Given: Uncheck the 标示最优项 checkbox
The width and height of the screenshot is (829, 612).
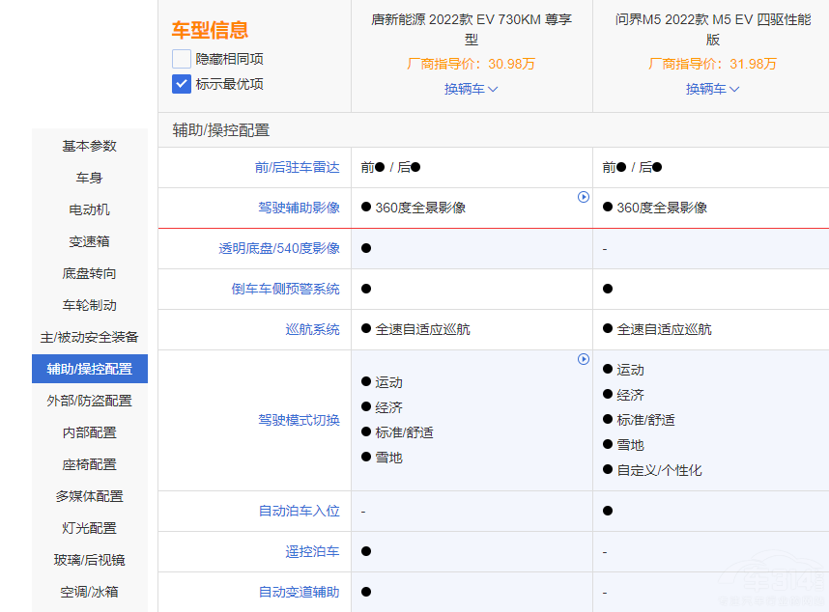Looking at the screenshot, I should click(x=182, y=84).
